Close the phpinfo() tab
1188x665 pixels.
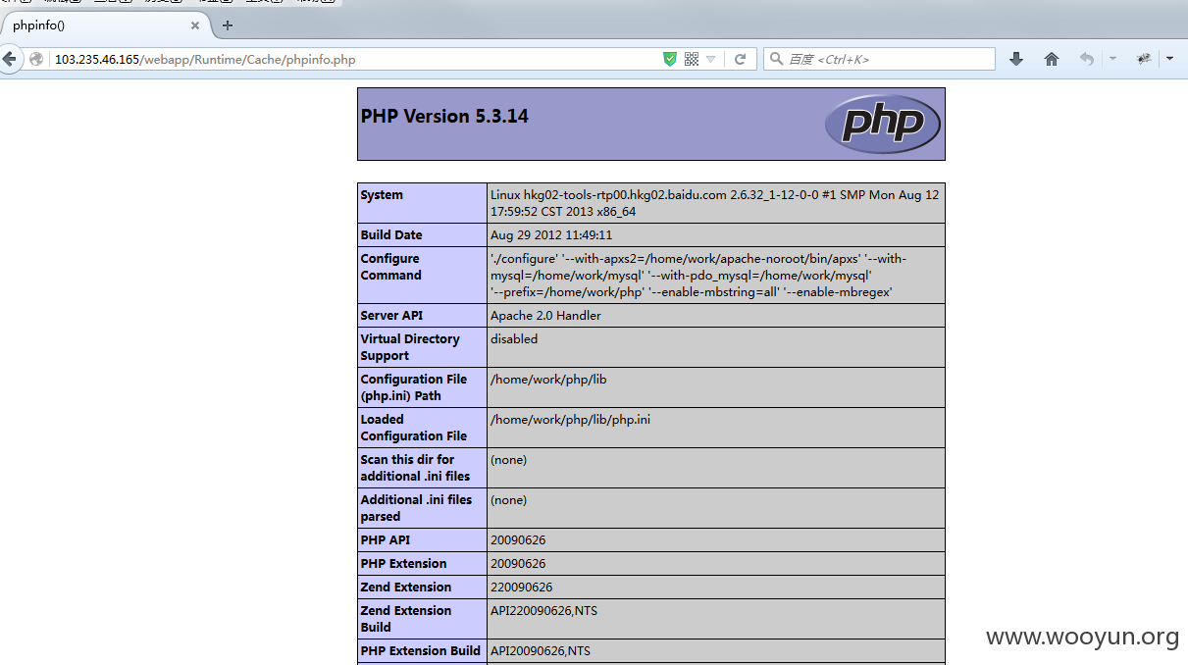(x=195, y=26)
